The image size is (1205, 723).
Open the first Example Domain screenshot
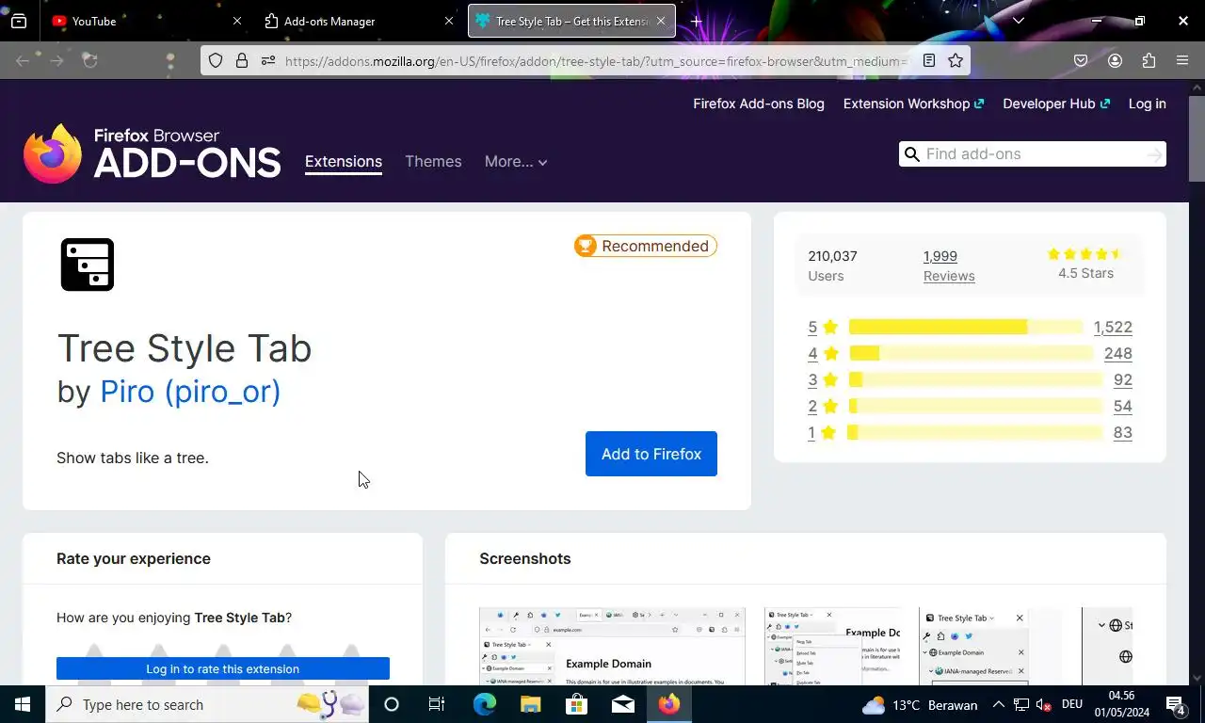pos(612,646)
